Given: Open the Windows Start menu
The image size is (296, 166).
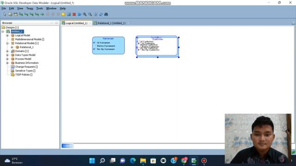Looking at the screenshot, I should [x=92, y=160].
